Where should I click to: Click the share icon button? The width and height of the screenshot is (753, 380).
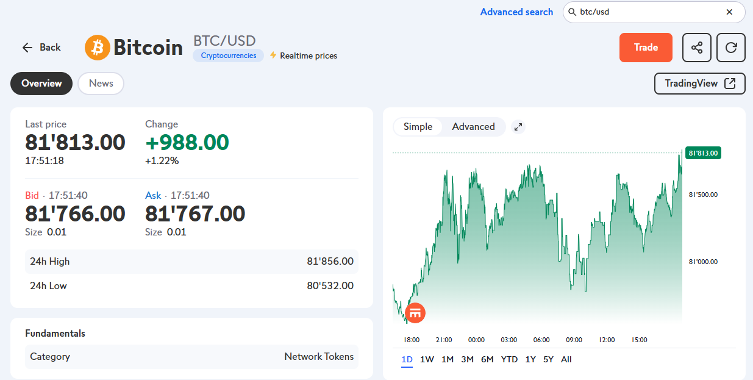[x=697, y=48]
